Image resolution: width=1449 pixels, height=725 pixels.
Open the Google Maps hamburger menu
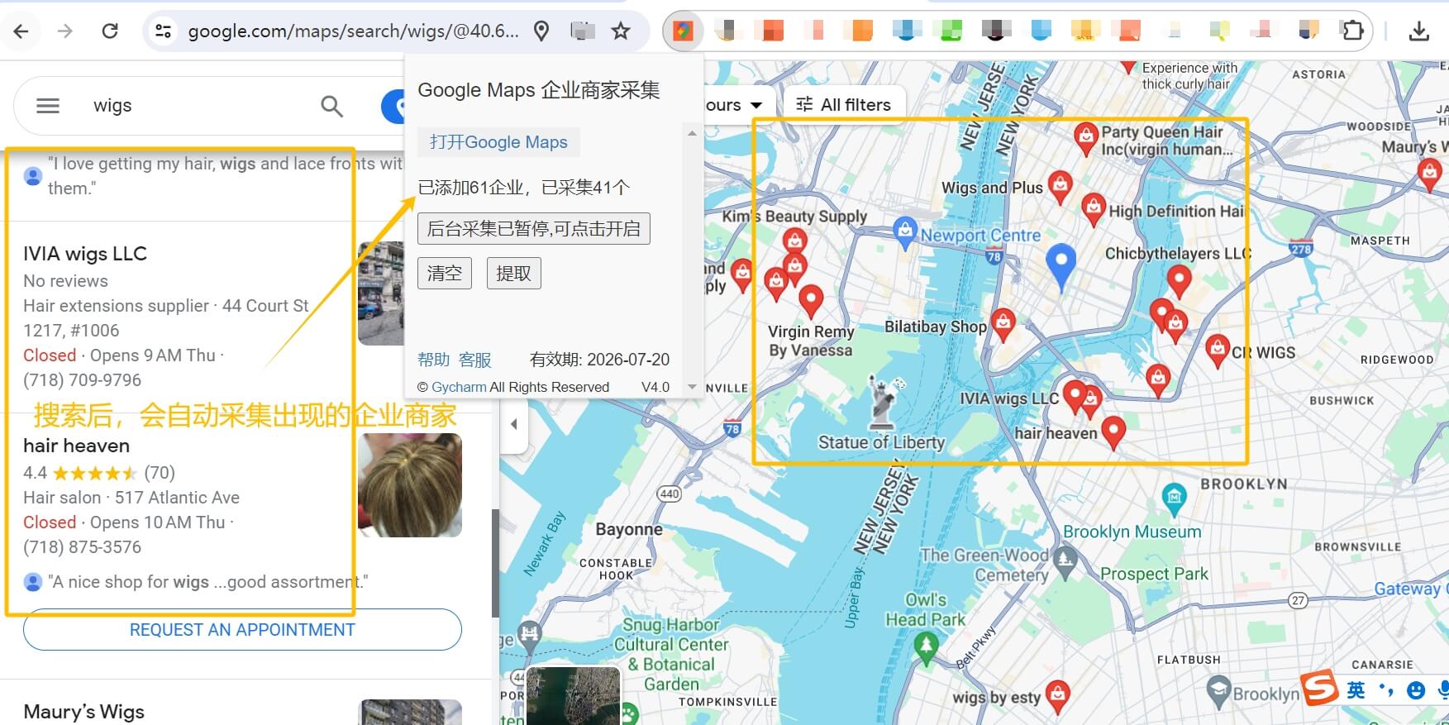[48, 106]
